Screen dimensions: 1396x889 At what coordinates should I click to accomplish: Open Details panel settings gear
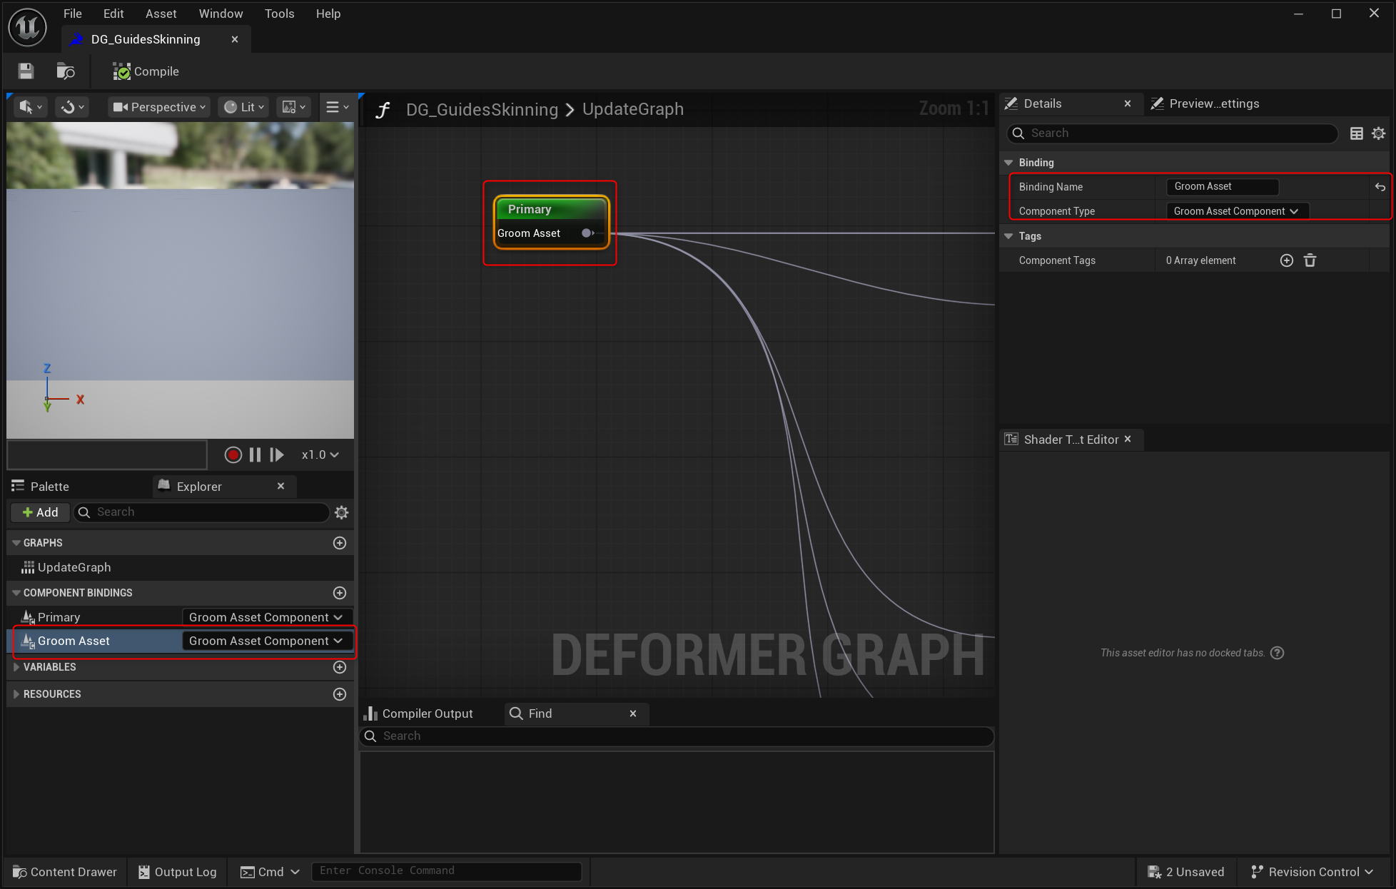(x=1378, y=133)
